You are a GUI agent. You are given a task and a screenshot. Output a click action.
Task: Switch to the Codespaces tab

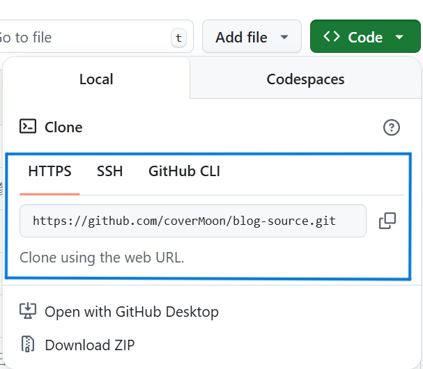click(x=305, y=79)
